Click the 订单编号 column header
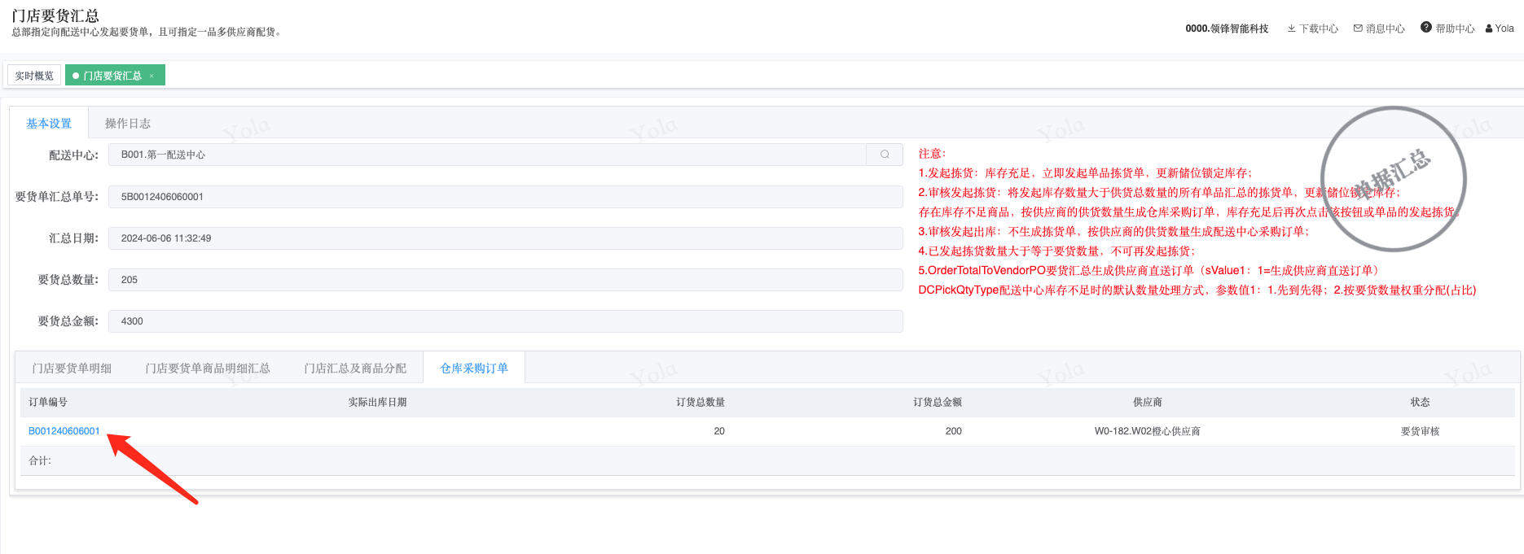This screenshot has width=1524, height=554. tap(48, 403)
